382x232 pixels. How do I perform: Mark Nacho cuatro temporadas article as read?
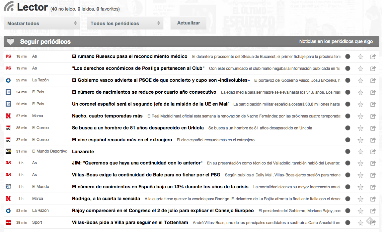[347, 116]
